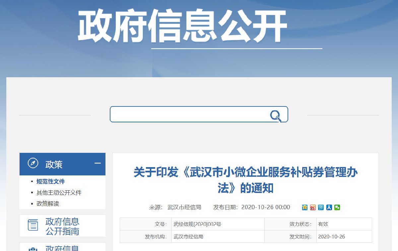Click publish date 2020-10-26 00:00
The image size is (398, 251).
click(x=266, y=207)
